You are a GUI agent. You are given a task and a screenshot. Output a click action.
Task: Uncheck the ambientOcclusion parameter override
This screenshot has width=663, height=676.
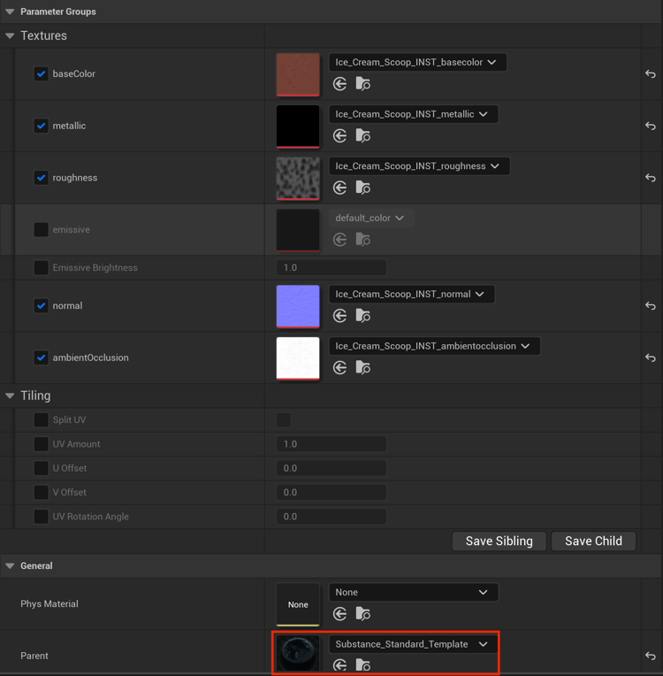(x=41, y=357)
